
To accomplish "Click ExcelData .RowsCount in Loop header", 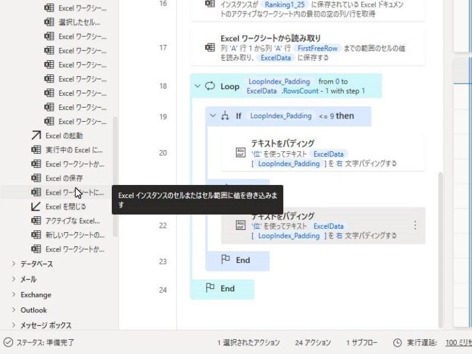I will point(283,91).
